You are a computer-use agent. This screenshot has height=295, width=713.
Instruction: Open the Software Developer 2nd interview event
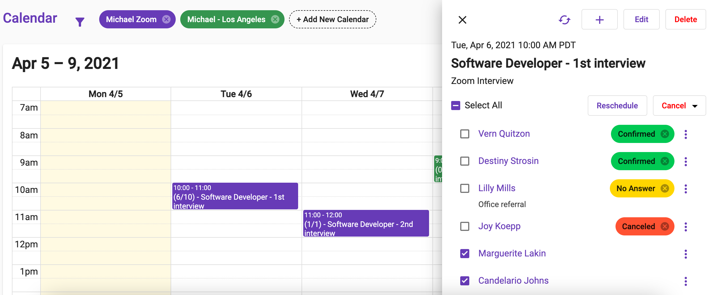coord(366,224)
